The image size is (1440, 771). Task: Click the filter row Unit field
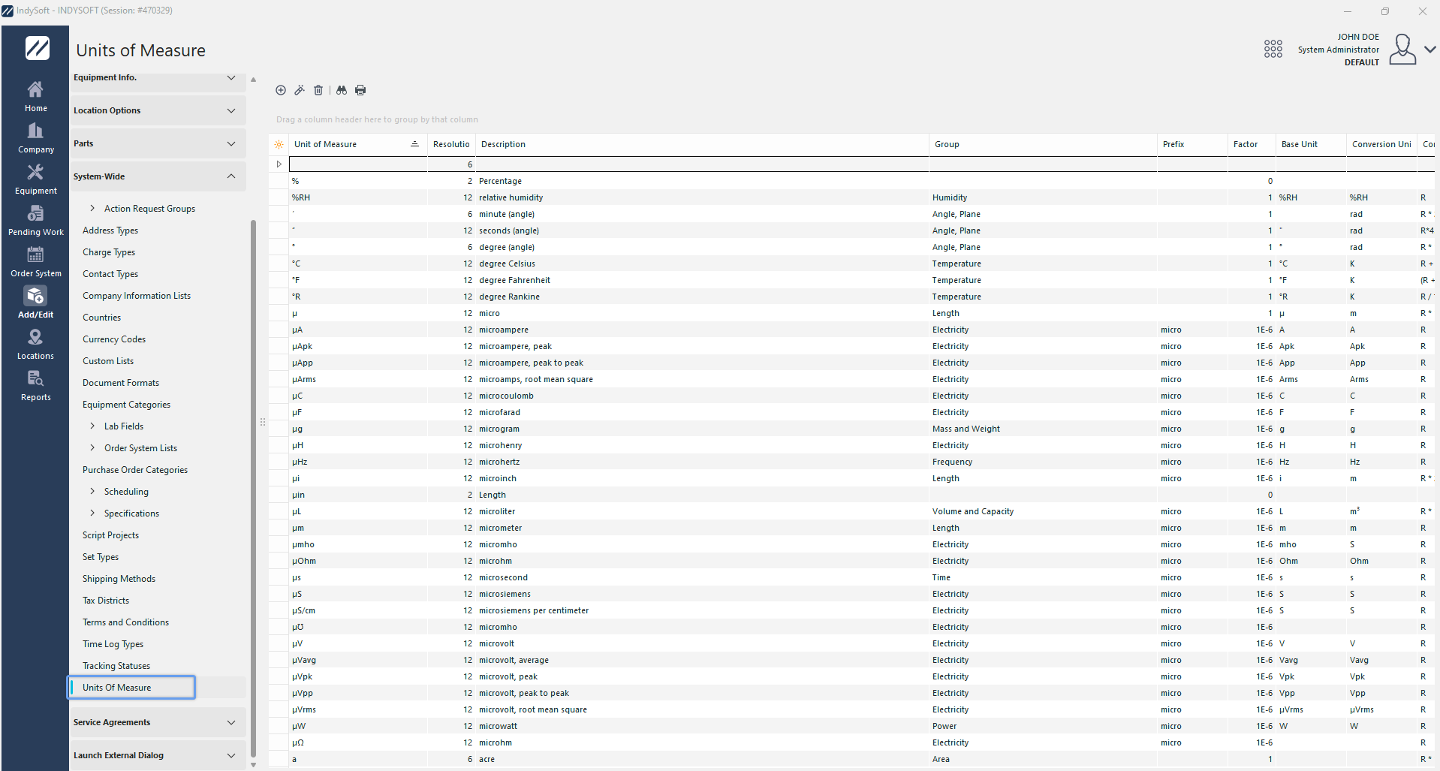pyautogui.click(x=358, y=164)
